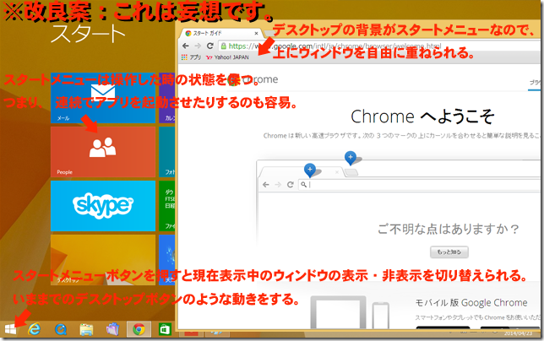Click the green SSL lock icon
The height and width of the screenshot is (341, 544).
coord(223,46)
